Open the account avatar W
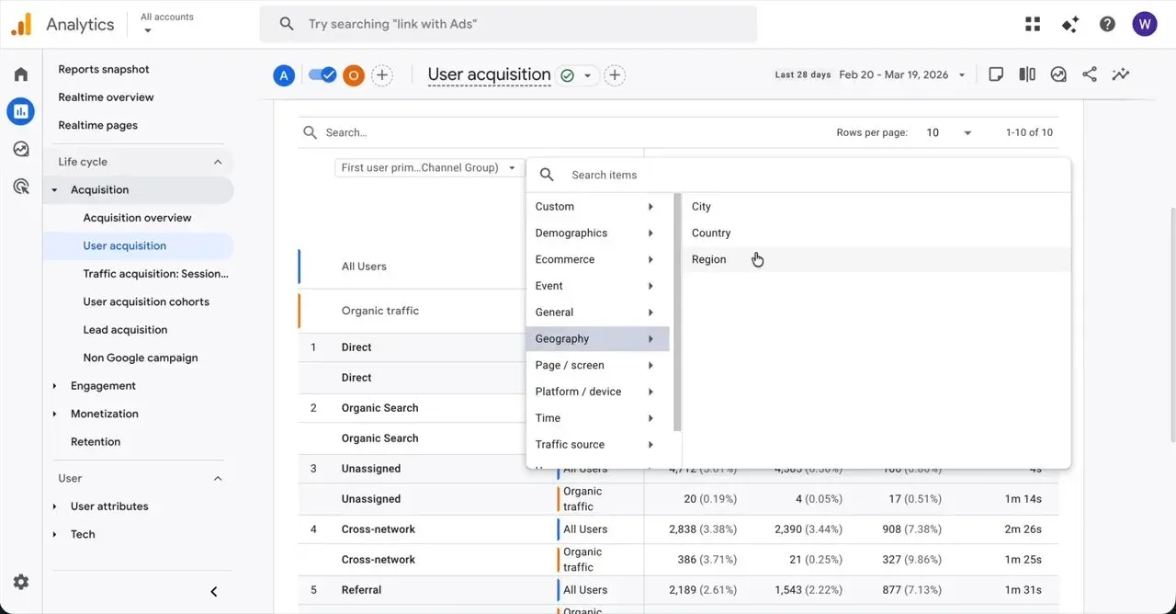Image resolution: width=1176 pixels, height=614 pixels. pyautogui.click(x=1145, y=24)
